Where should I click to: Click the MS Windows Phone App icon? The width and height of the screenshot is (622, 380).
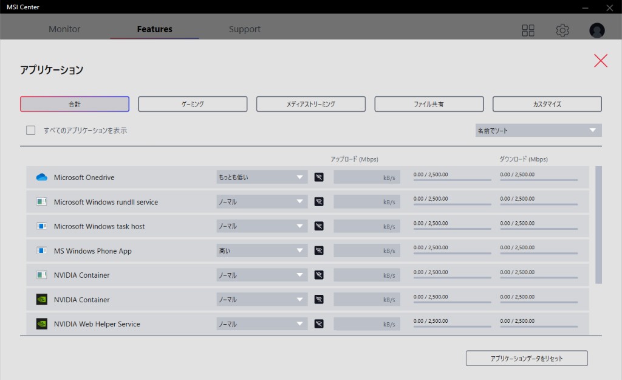(41, 250)
